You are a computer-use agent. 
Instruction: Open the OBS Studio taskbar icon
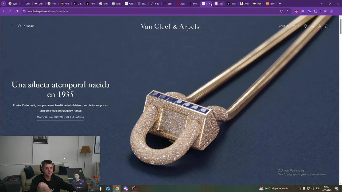pos(134,189)
